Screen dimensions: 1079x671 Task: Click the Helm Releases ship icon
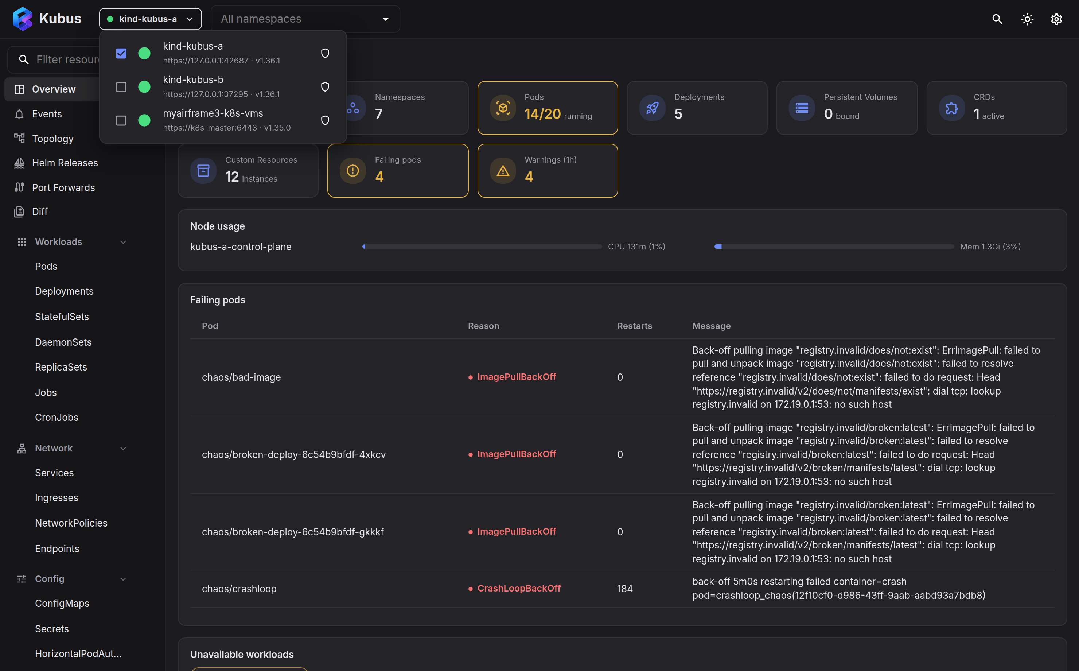[x=19, y=163]
